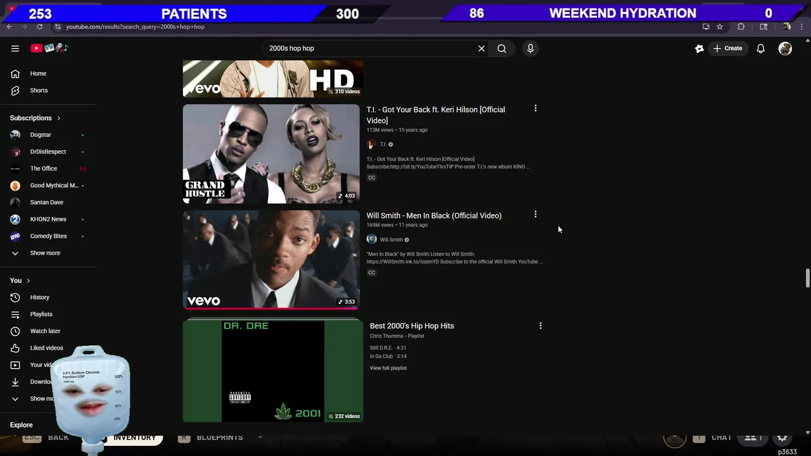Select In Da Club 3:14 track
This screenshot has width=811, height=456.
(x=388, y=356)
